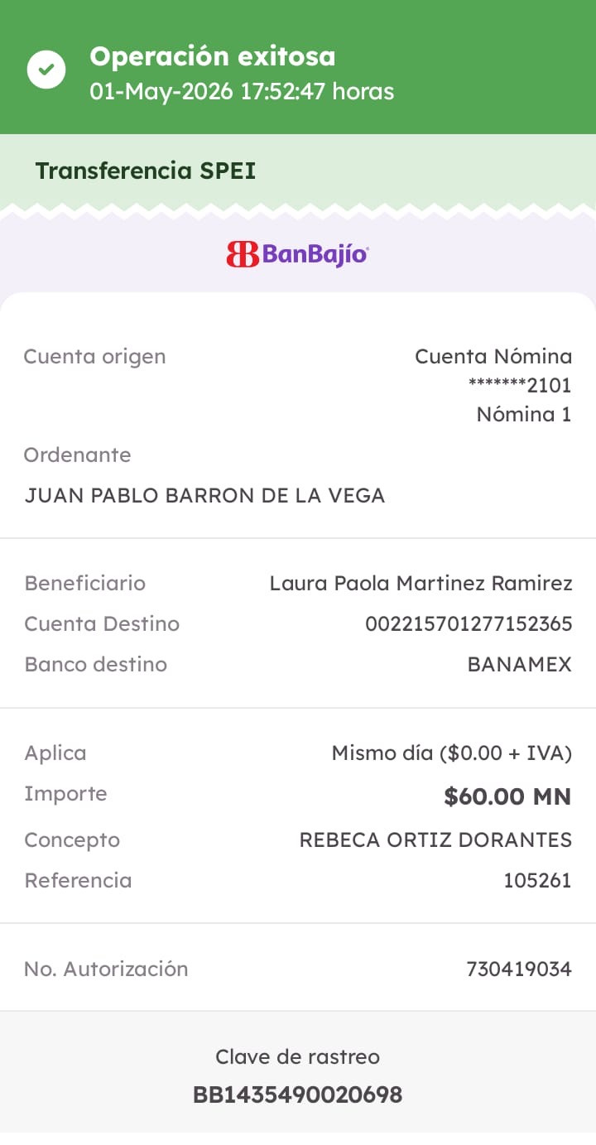The width and height of the screenshot is (596, 1145).
Task: Tap tracking key BB1435490020698
Action: point(297,1095)
